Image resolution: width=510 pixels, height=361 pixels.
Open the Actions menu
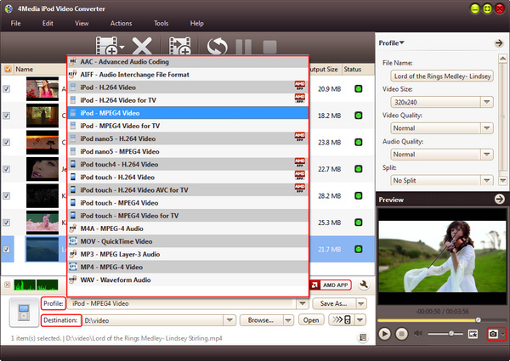pyautogui.click(x=121, y=23)
